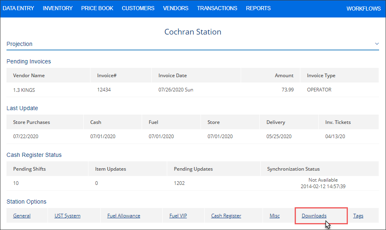386x230 pixels.
Task: Click the Last Update section heading
Action: coord(22,108)
